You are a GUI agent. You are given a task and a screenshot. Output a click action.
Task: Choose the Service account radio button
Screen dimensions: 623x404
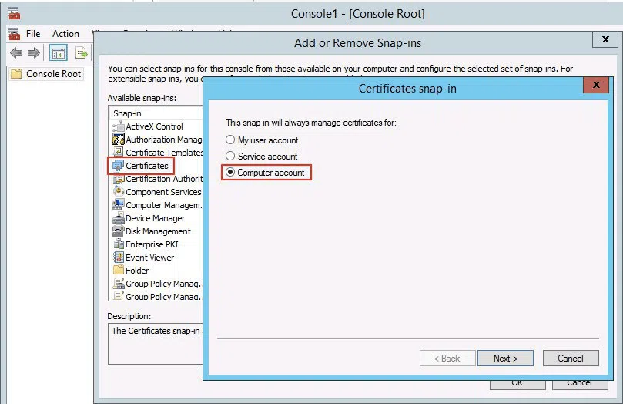click(230, 157)
